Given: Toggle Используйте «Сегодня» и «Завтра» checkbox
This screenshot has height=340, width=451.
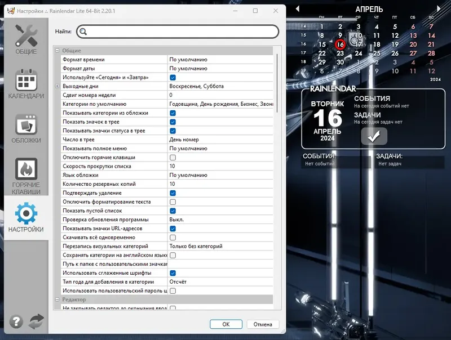Looking at the screenshot, I should (x=173, y=78).
